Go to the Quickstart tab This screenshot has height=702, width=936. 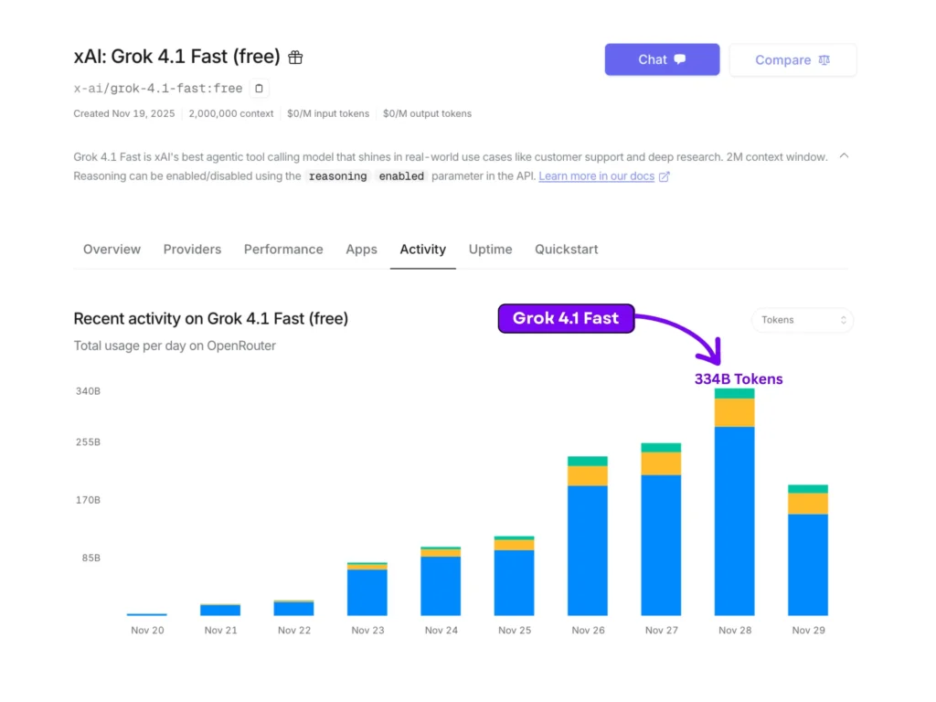coord(566,249)
